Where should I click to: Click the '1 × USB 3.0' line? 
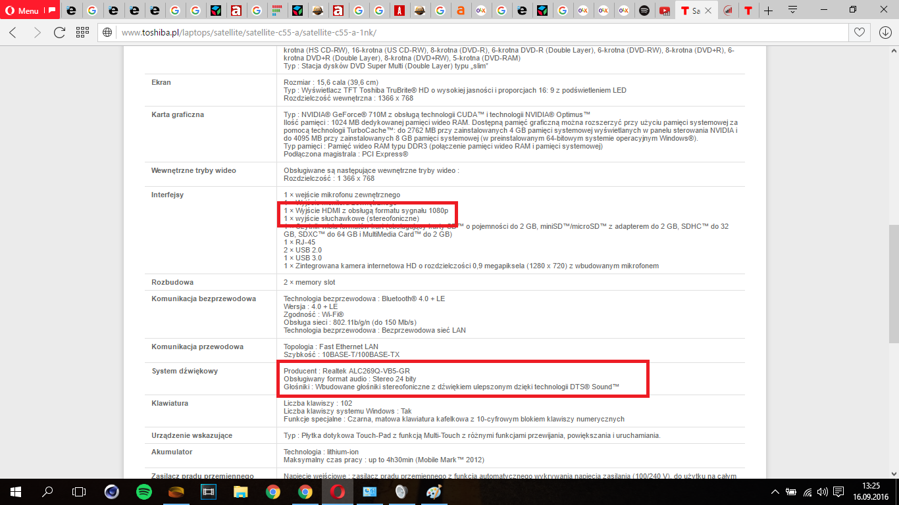click(x=303, y=258)
